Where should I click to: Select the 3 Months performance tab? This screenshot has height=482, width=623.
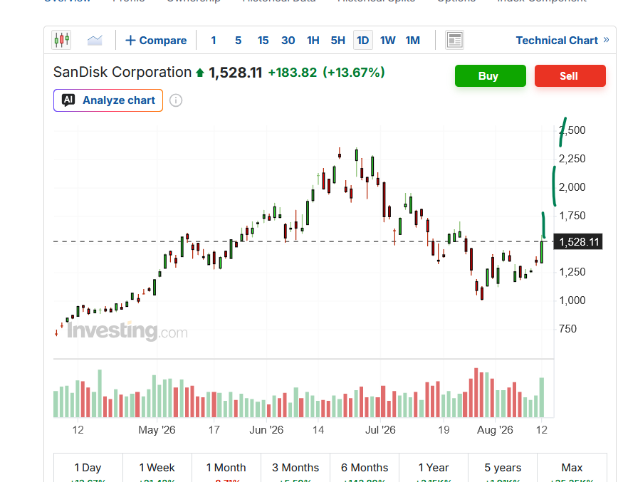295,468
